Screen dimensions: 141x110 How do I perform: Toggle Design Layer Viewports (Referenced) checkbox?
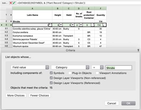(x=51, y=83)
